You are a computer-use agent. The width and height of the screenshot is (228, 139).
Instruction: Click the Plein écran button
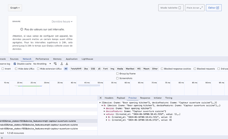[195, 8]
